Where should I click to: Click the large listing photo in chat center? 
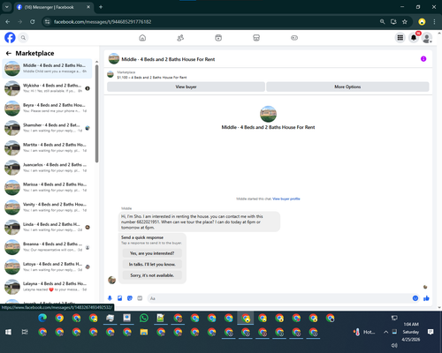pyautogui.click(x=268, y=114)
